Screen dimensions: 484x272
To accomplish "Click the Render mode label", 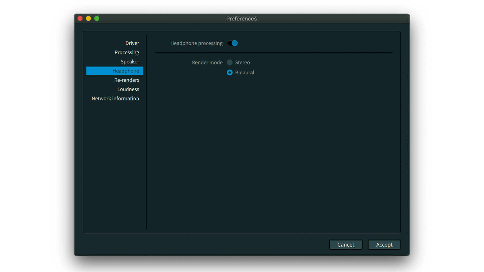I will pyautogui.click(x=207, y=62).
